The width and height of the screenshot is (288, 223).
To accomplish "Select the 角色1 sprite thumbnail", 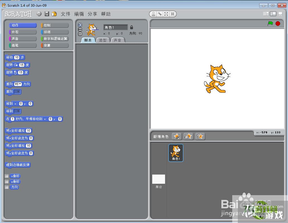I will click(176, 153).
